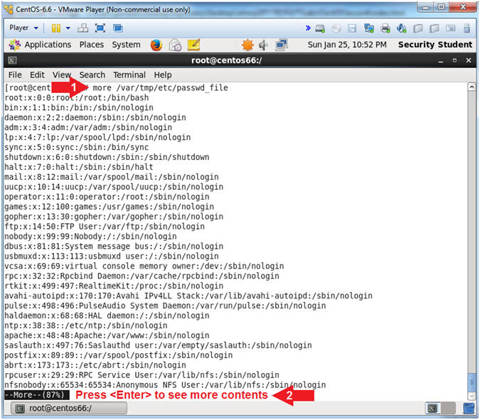The width and height of the screenshot is (480, 420).
Task: Maximize the terminal window
Action: pyautogui.click(x=454, y=60)
